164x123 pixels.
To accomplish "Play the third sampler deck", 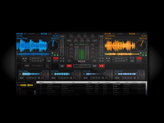I will (84, 74).
